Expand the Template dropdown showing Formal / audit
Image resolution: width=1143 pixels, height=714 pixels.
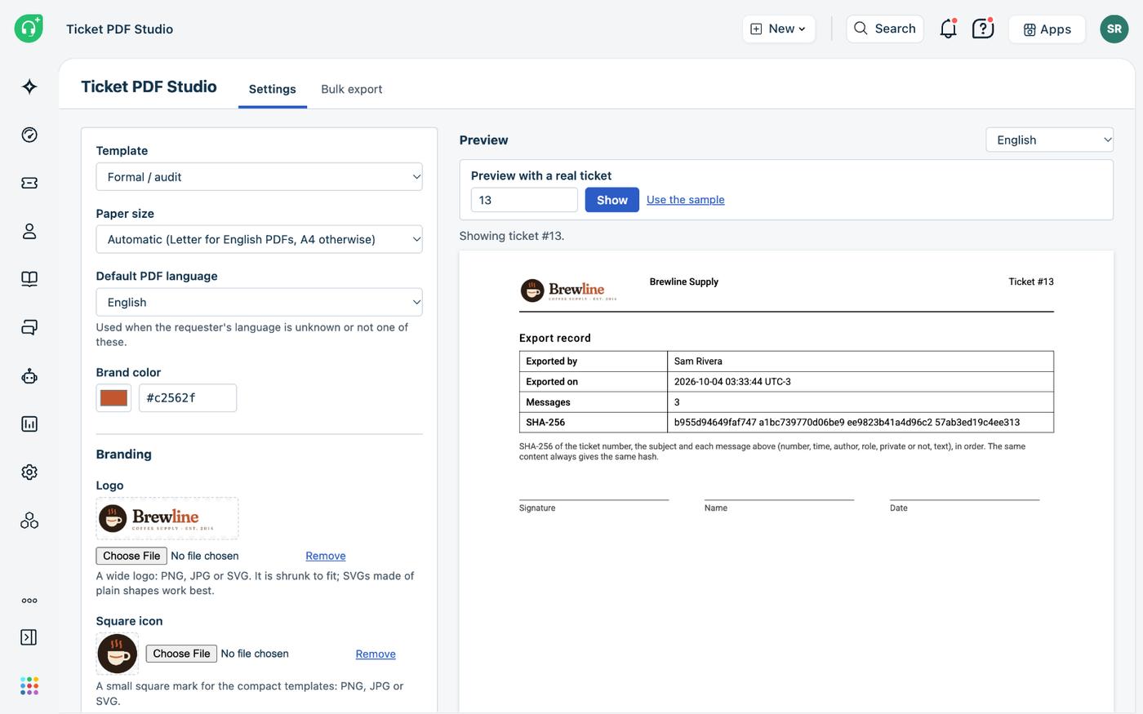[259, 177]
